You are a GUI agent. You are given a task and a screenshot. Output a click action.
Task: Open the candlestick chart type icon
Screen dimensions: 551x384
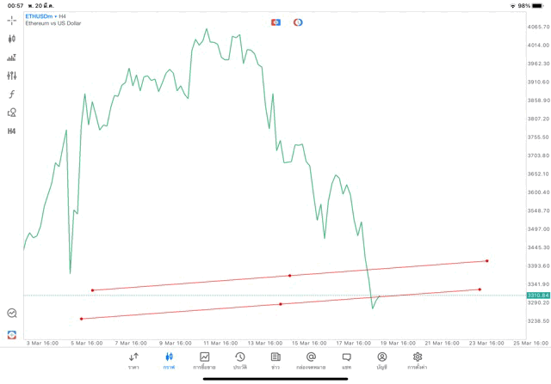pyautogui.click(x=12, y=39)
